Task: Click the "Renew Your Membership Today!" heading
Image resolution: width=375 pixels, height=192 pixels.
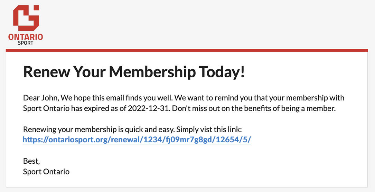Action: (x=134, y=72)
